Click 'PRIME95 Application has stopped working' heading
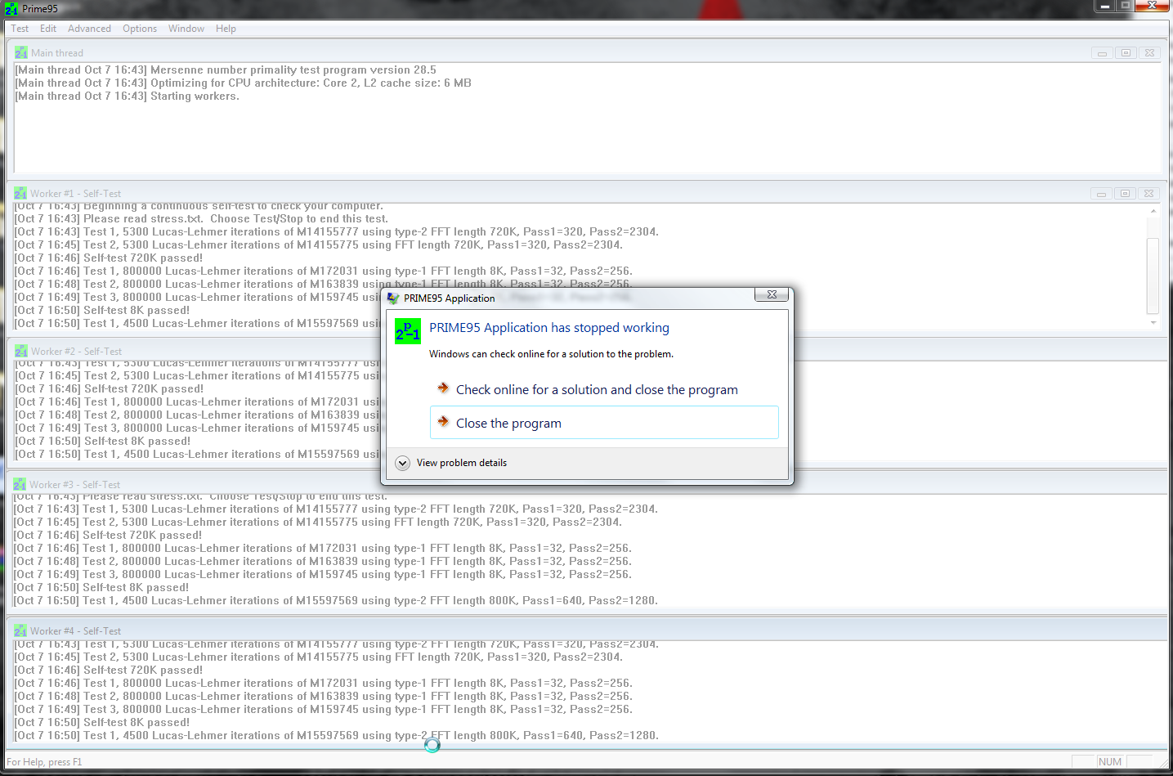The height and width of the screenshot is (776, 1173). (549, 328)
